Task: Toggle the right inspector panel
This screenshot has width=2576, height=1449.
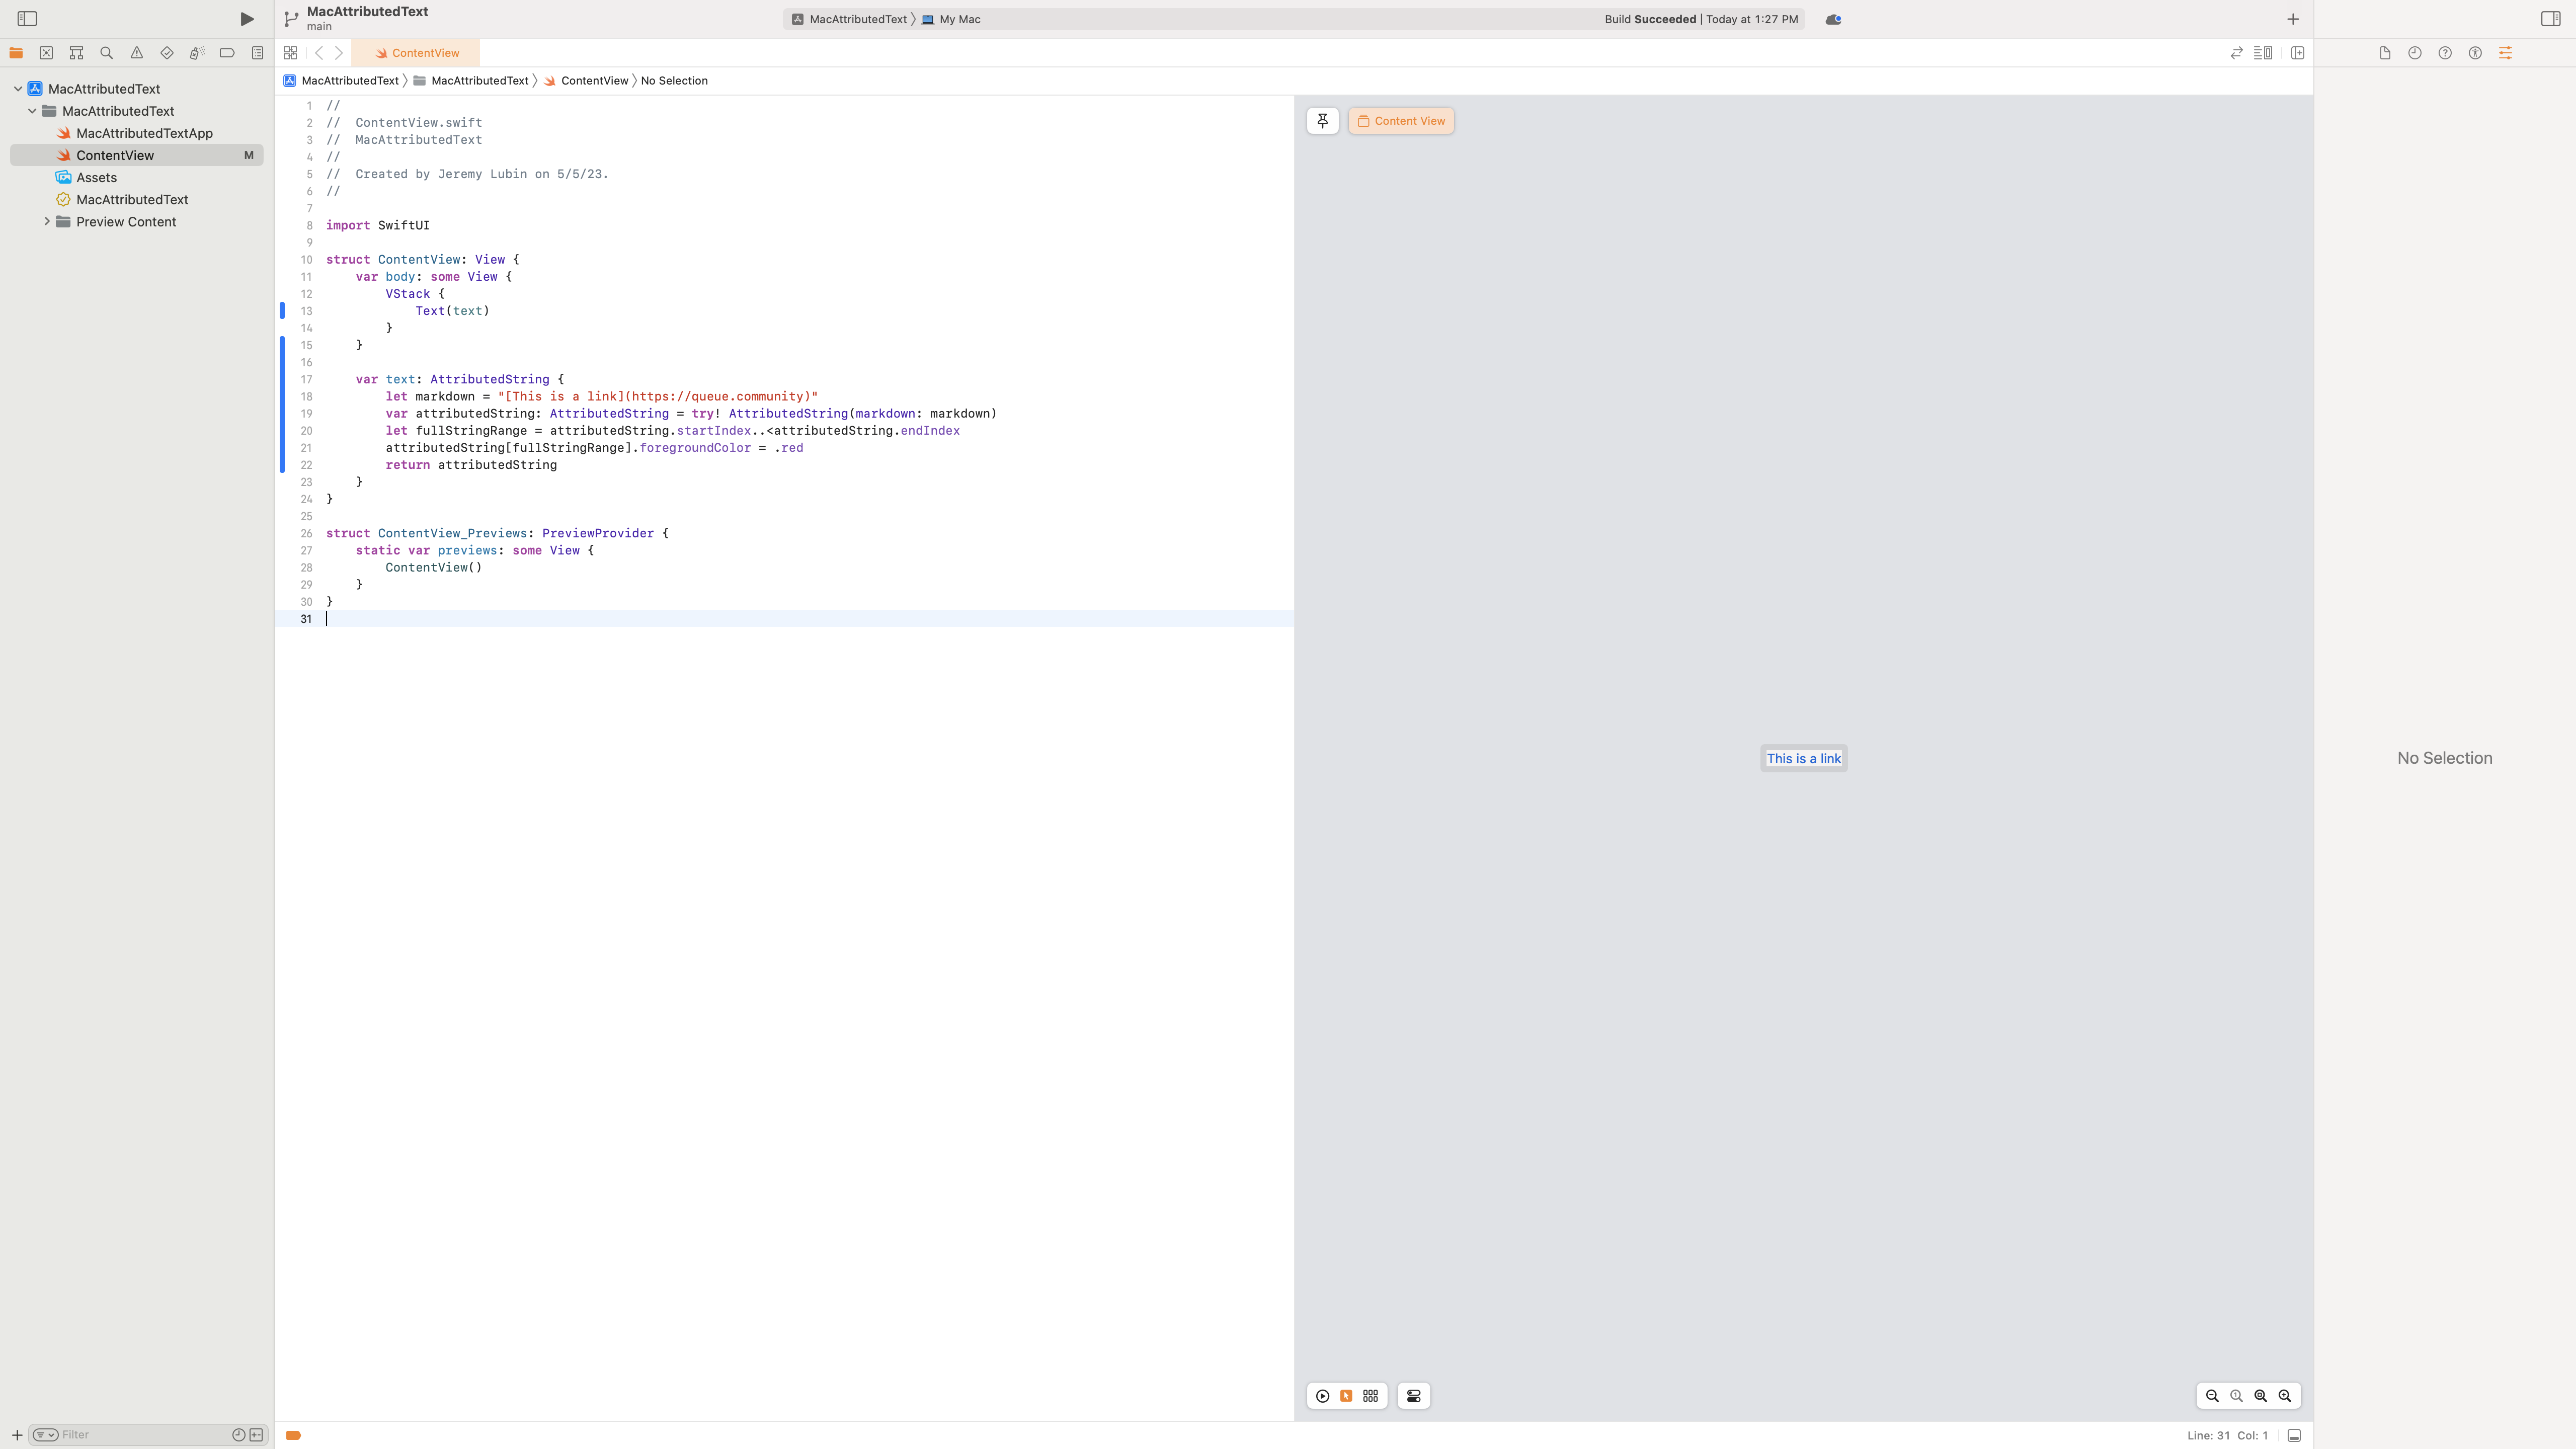Action: pos(2550,19)
